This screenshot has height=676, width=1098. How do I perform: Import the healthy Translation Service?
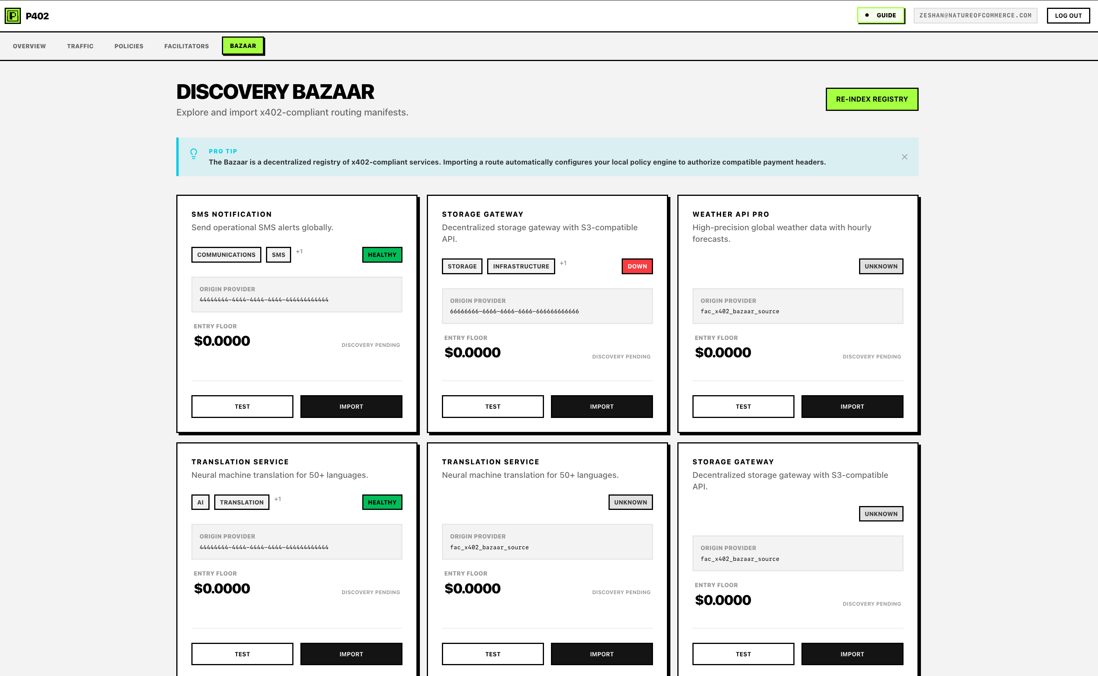point(351,654)
